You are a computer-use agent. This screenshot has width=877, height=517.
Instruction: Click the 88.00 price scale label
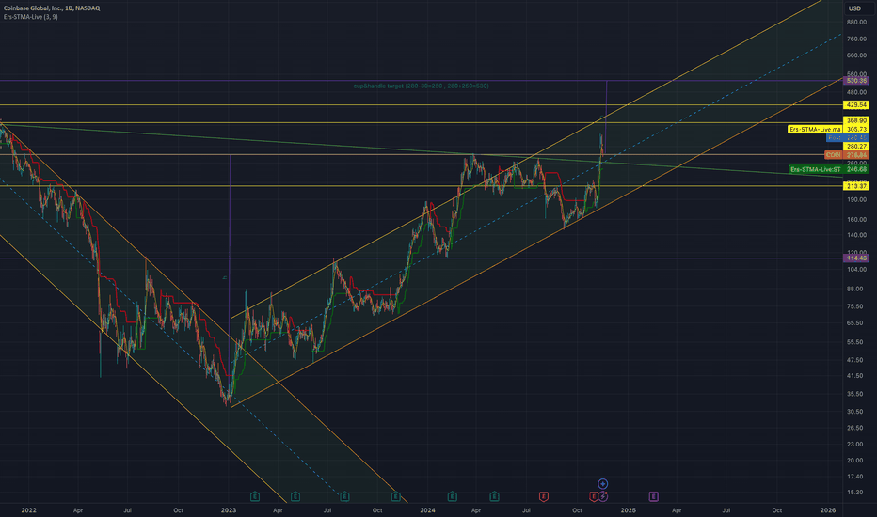[x=855, y=289]
